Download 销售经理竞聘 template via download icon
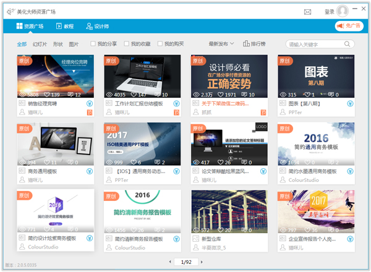 [90, 103]
